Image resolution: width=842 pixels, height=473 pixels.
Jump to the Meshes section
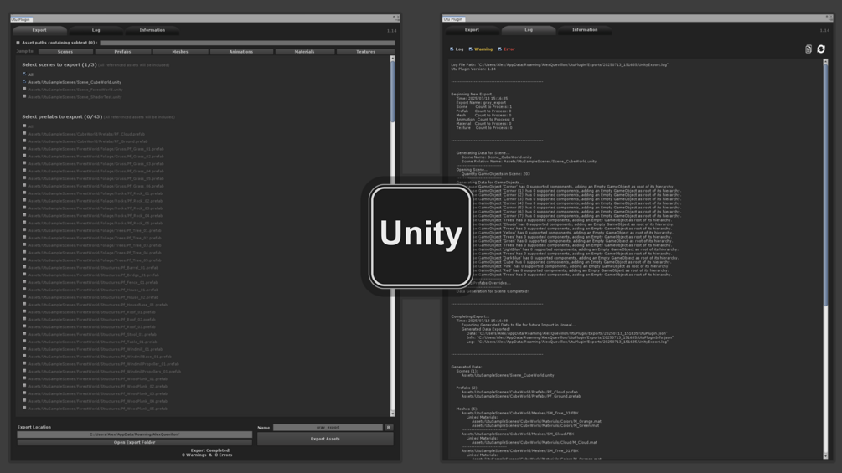(x=180, y=52)
